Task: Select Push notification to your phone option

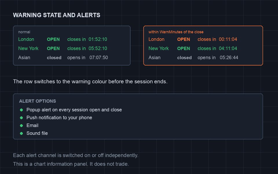Action: point(59,117)
